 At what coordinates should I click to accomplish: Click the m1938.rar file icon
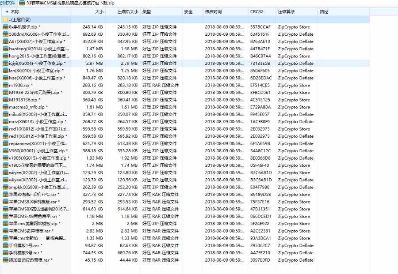(x=5, y=85)
